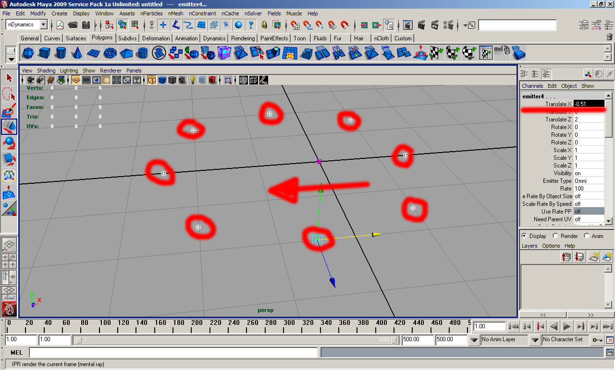Select the arrow Select tool
Viewport: 615px width, 370px height.
point(9,78)
